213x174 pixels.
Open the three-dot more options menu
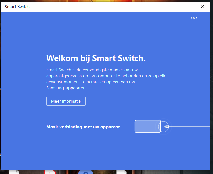point(194,18)
